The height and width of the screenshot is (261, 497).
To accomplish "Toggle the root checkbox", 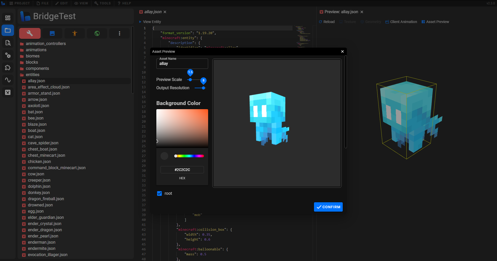I will point(159,193).
